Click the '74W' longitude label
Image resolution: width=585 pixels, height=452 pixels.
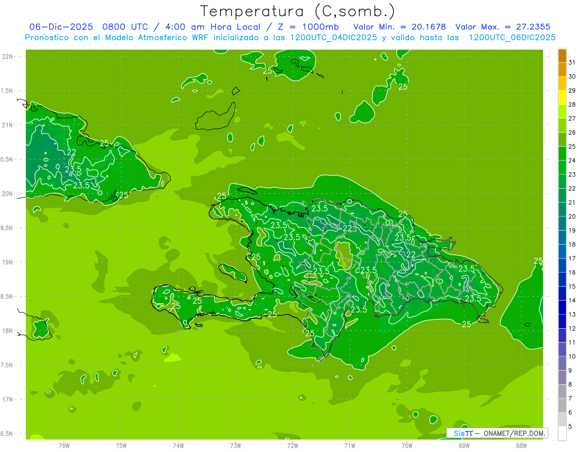178,445
